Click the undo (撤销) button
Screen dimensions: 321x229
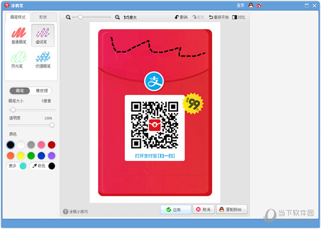tap(181, 17)
